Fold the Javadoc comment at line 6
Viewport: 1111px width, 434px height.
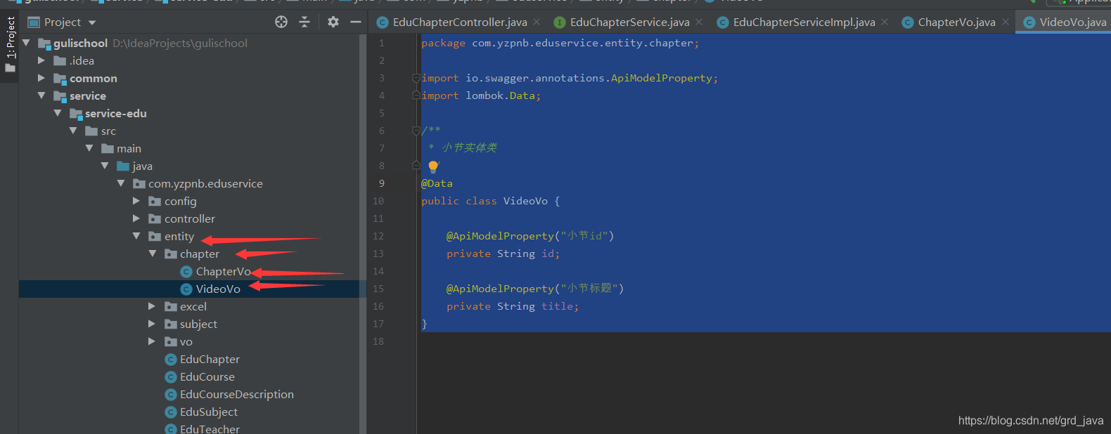416,131
